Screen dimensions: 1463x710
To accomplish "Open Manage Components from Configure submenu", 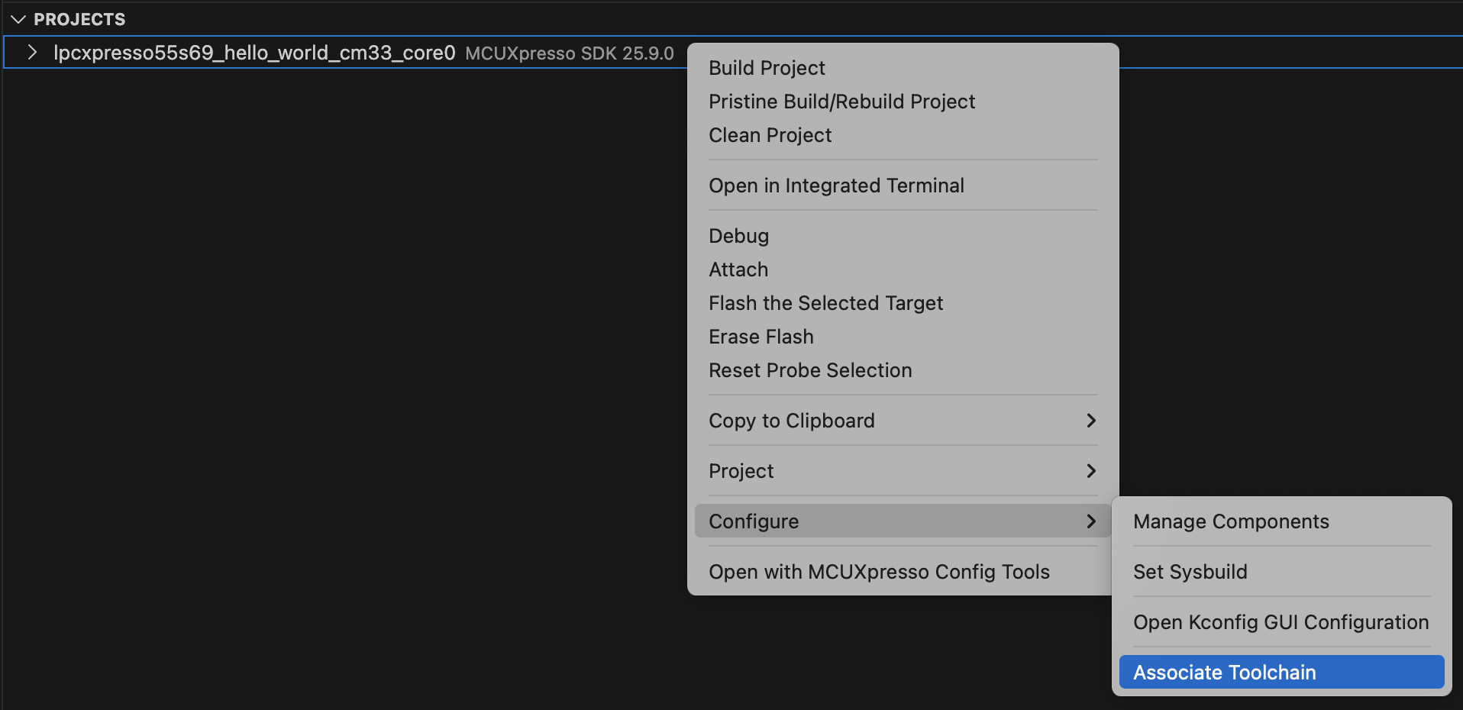I will 1231,521.
